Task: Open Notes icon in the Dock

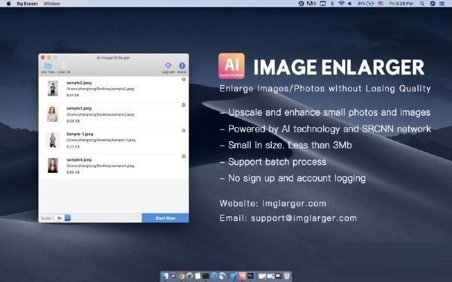Action: coord(197,276)
